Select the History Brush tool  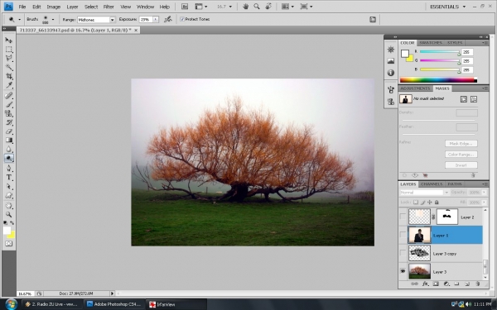coord(8,122)
